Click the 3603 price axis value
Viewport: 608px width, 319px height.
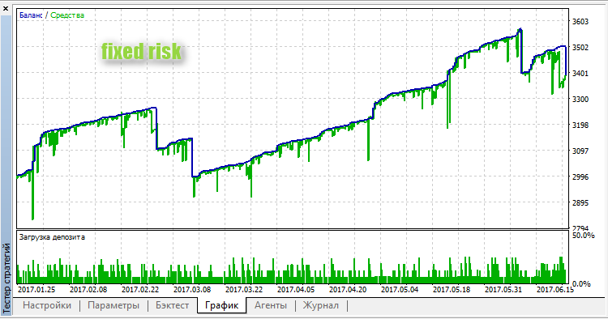click(580, 22)
